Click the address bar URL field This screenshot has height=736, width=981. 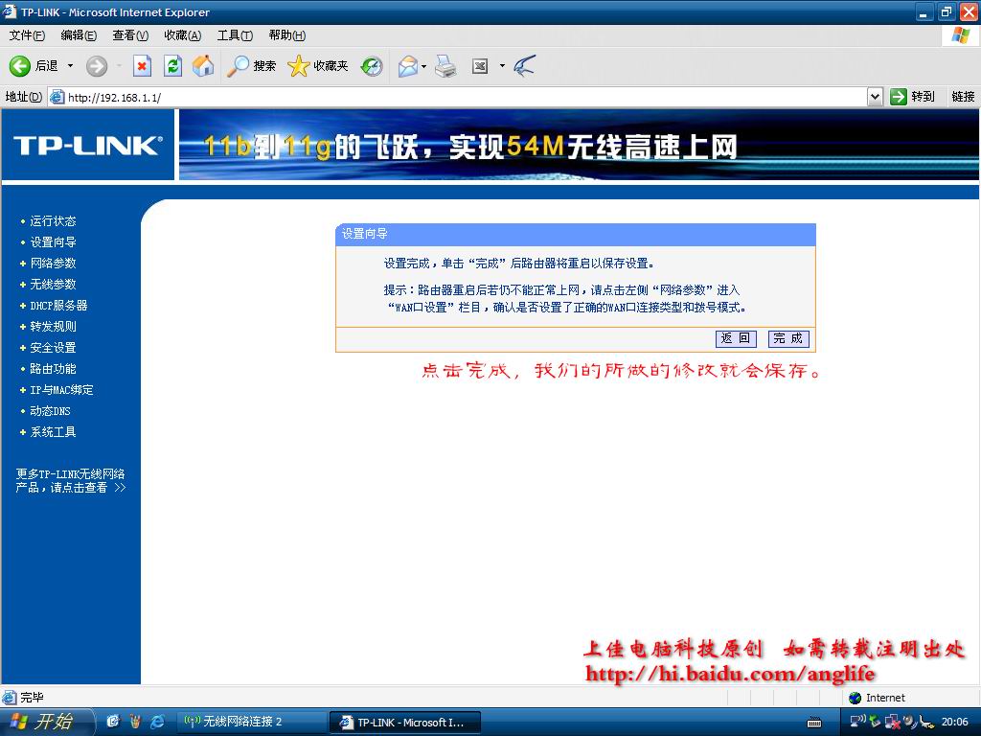(x=463, y=97)
